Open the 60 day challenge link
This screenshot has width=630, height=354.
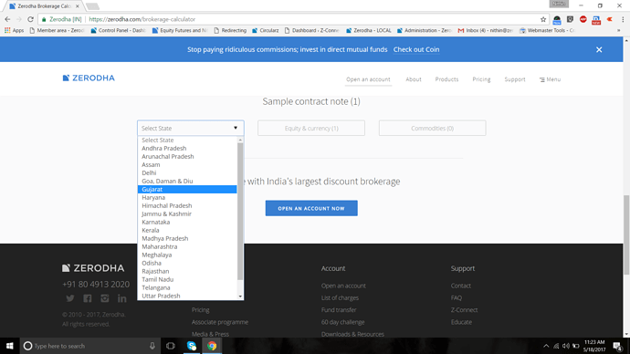coord(342,322)
